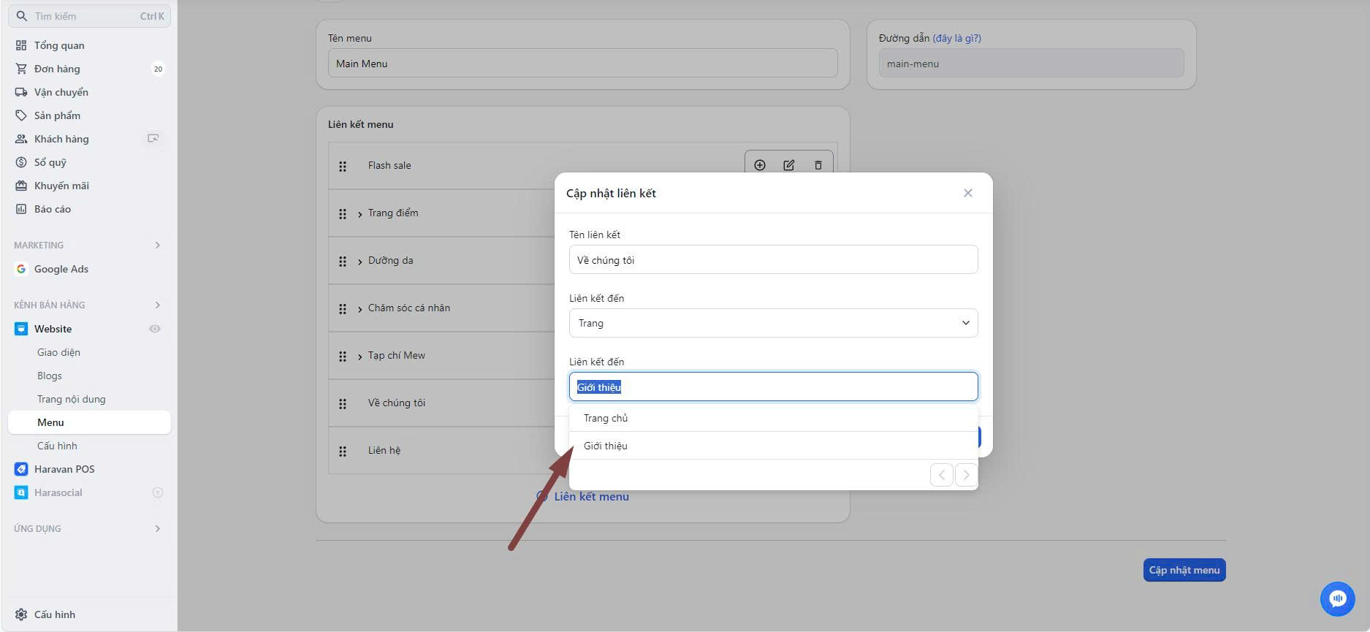1370x632 pixels.
Task: Choose Trang chủ in the suggestion list
Action: pyautogui.click(x=606, y=418)
